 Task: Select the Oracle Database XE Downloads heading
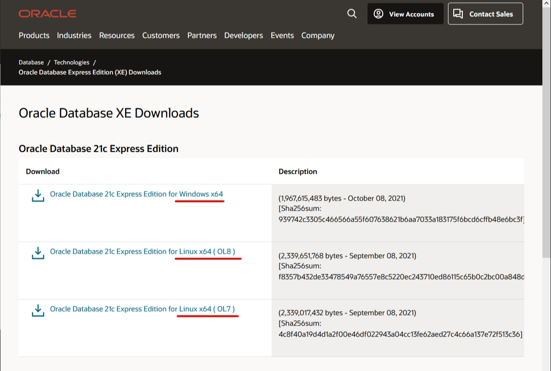click(109, 113)
